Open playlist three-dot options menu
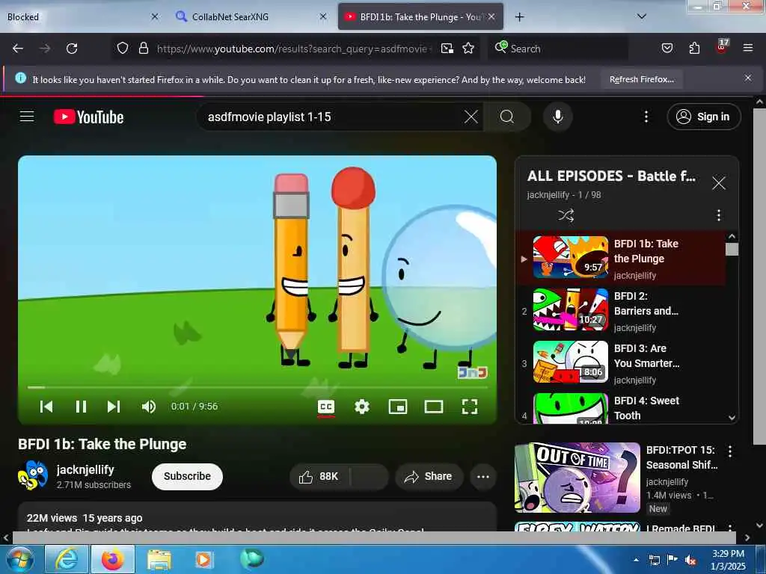This screenshot has height=574, width=766. 718,215
